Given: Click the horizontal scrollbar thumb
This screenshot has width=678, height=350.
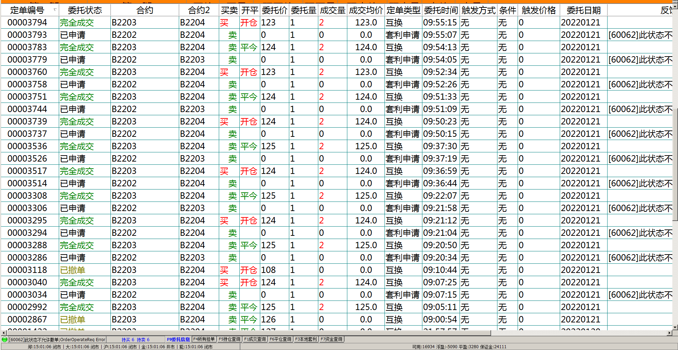Looking at the screenshot, I should pyautogui.click(x=249, y=333).
